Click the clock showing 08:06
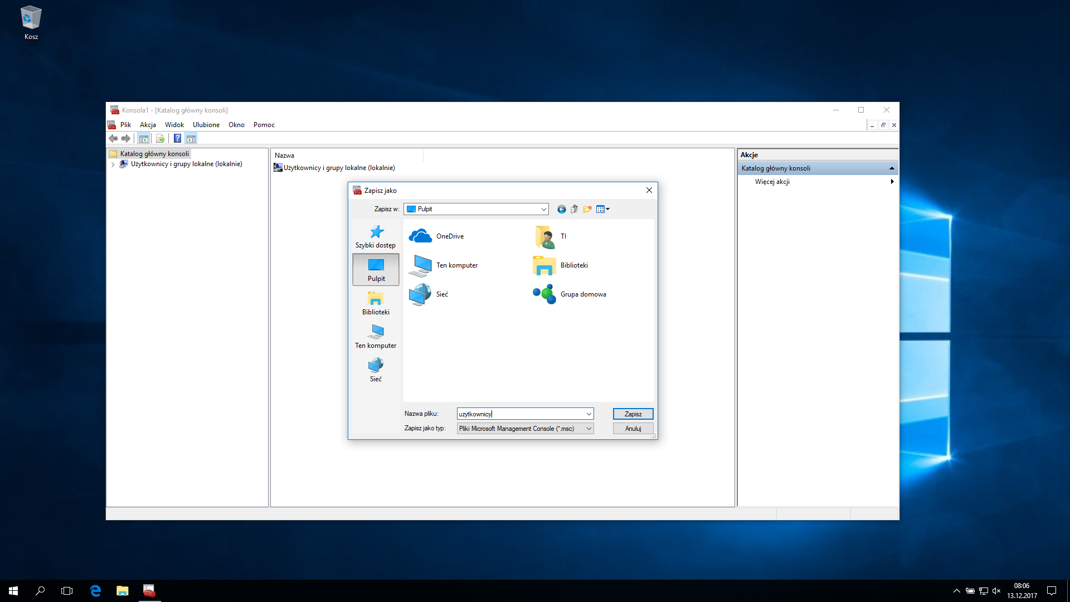 click(x=1022, y=591)
